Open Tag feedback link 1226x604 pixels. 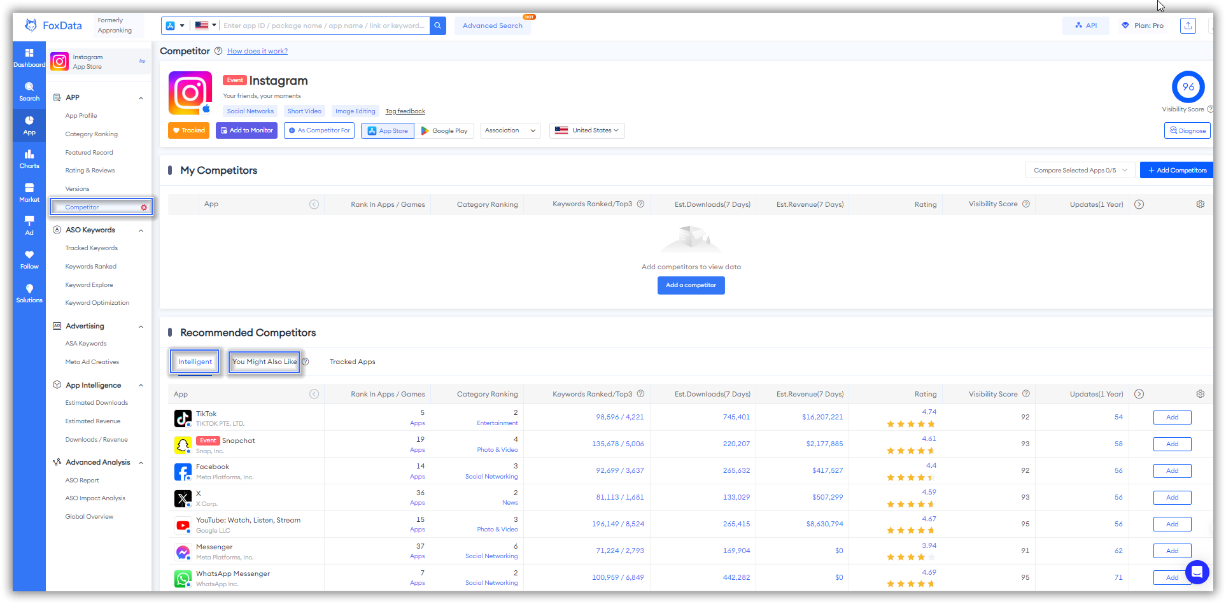click(x=405, y=111)
